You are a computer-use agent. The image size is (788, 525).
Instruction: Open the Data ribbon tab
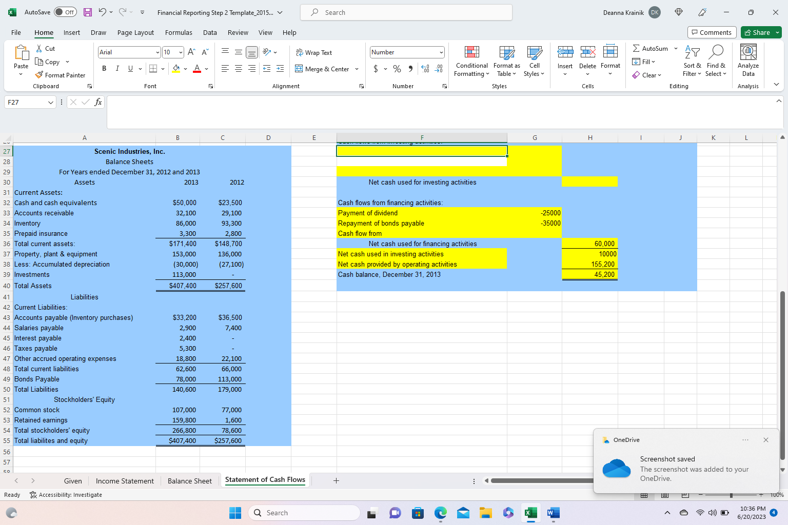pyautogui.click(x=210, y=32)
